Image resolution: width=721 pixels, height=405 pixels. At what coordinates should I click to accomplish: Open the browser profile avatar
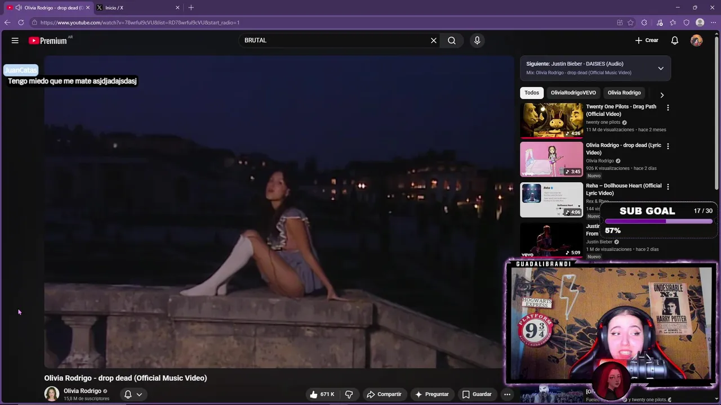pyautogui.click(x=700, y=22)
